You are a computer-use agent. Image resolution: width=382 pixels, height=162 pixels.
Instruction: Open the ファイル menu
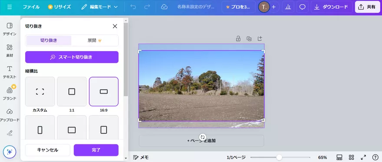pos(31,7)
